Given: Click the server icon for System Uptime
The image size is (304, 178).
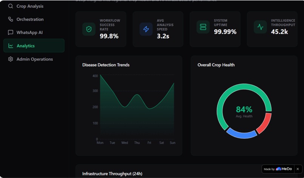Looking at the screenshot, I should click(203, 27).
